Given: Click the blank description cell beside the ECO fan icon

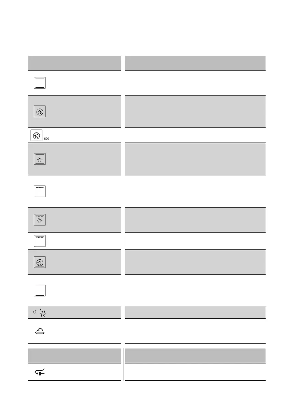Looking at the screenshot, I should pyautogui.click(x=195, y=135).
